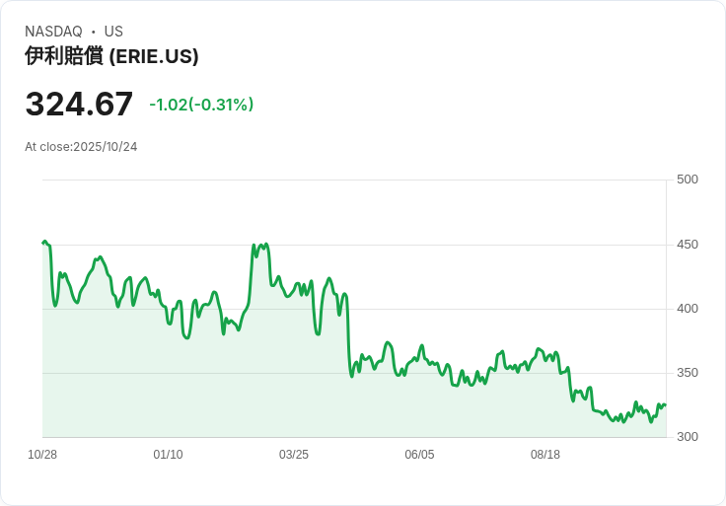The image size is (726, 506).
Task: Click the 300 y-axis price label
Action: pos(688,437)
